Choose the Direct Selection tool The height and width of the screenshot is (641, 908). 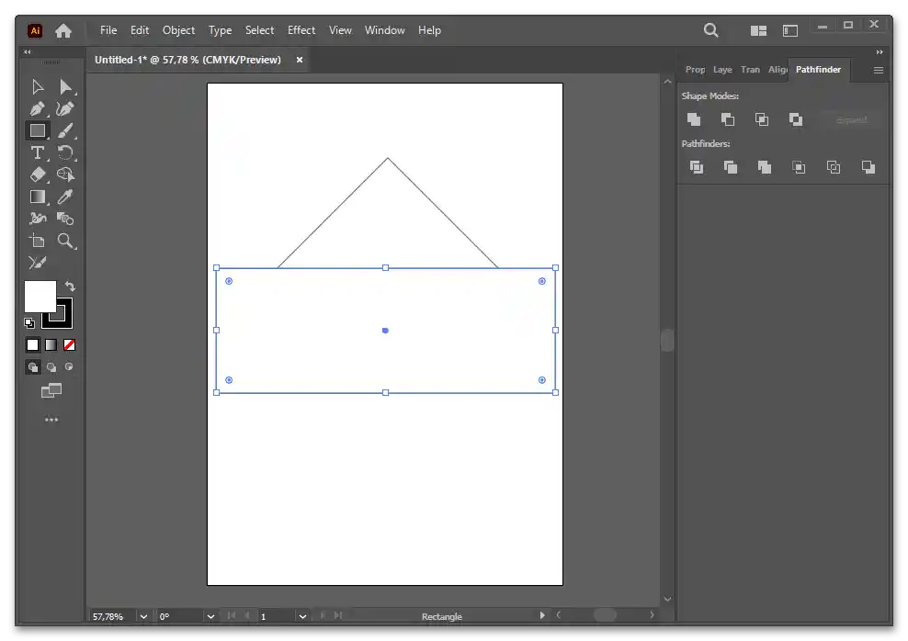pyautogui.click(x=65, y=87)
